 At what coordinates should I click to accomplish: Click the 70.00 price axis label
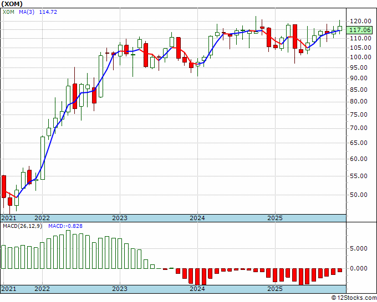tap(359, 128)
